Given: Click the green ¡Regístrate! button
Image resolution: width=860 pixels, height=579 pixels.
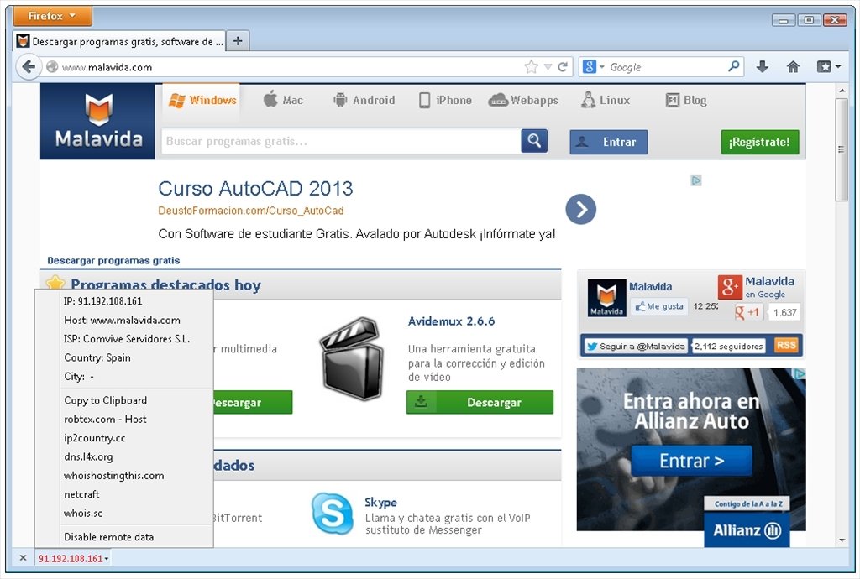Looking at the screenshot, I should (759, 142).
